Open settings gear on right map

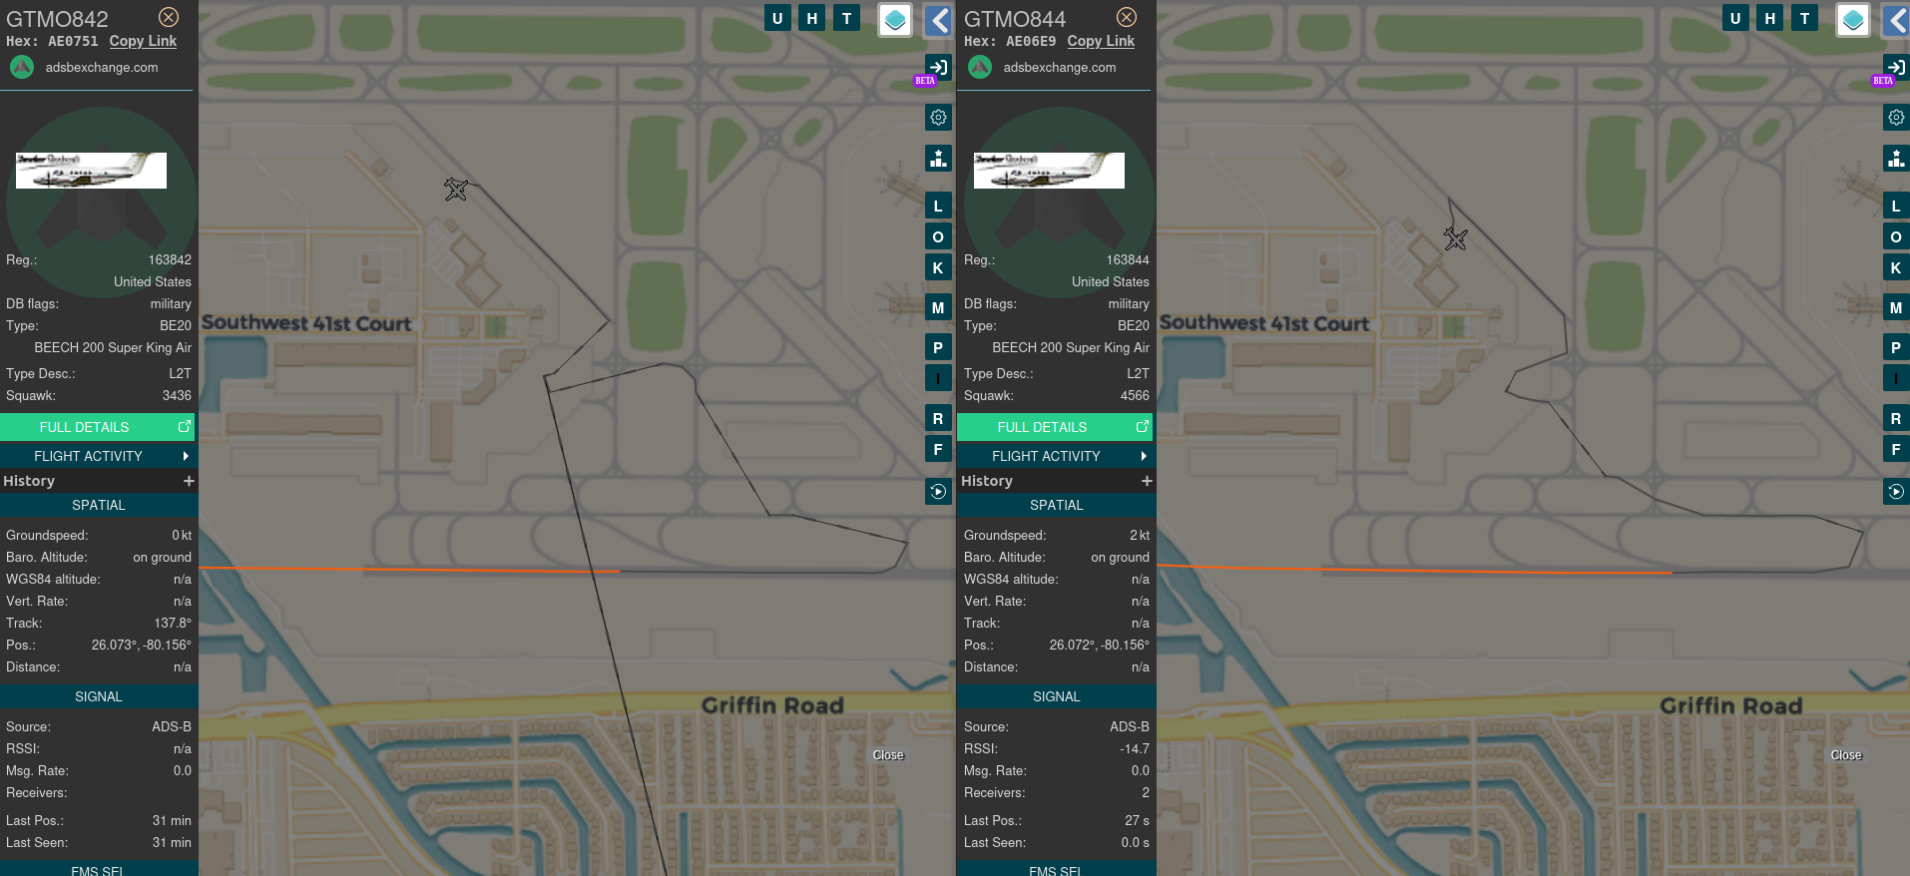pos(1896,118)
